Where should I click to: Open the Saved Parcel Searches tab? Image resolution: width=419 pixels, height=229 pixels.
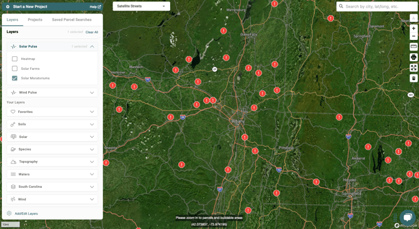coord(72,20)
